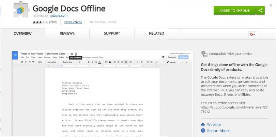Click the text color underlined A icon
The height and width of the screenshot is (137, 276).
pos(100,62)
